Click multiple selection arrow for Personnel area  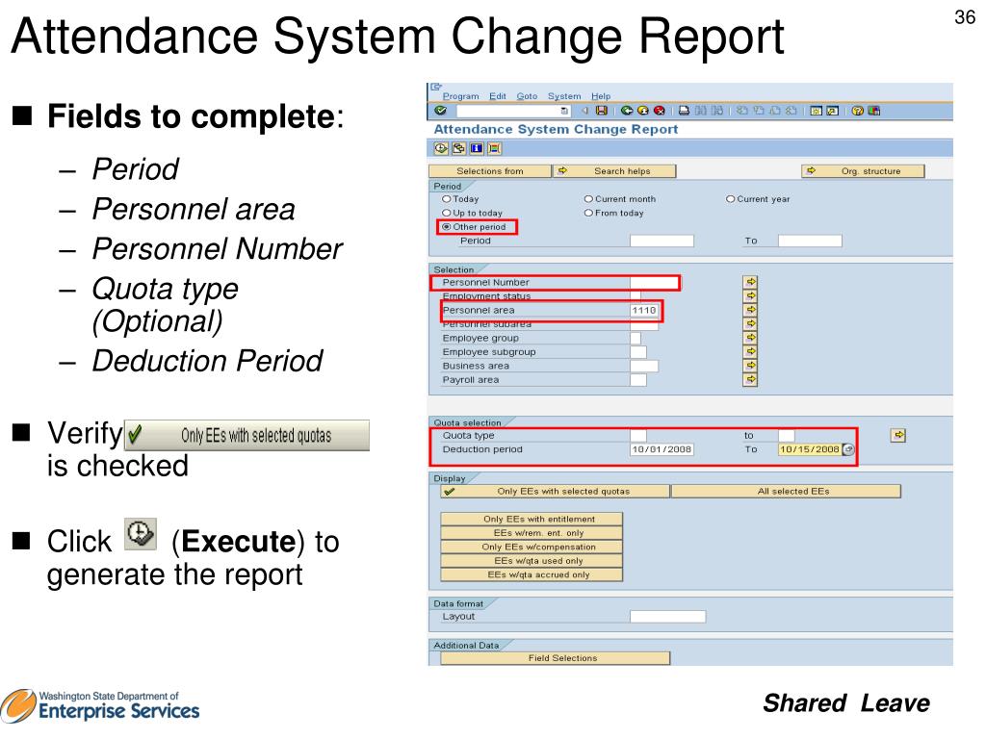[x=750, y=309]
